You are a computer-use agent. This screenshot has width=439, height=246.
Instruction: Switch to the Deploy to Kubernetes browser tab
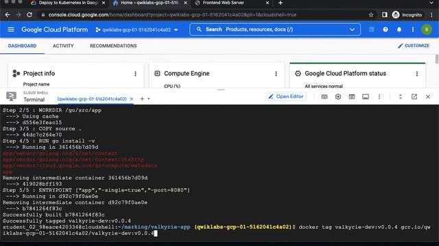click(68, 3)
